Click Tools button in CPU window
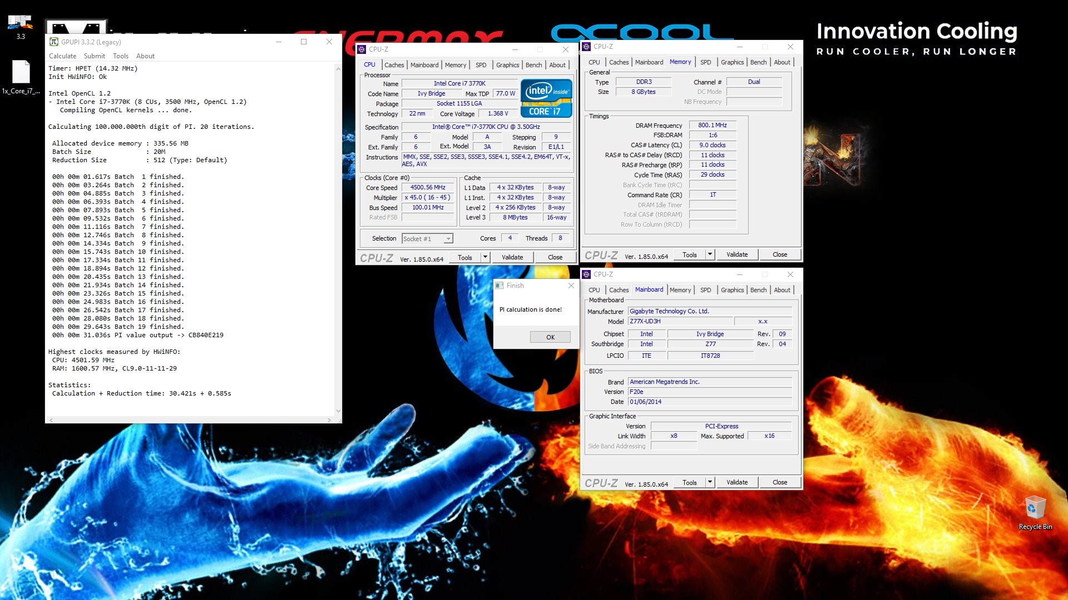Image resolution: width=1068 pixels, height=600 pixels. [x=465, y=257]
